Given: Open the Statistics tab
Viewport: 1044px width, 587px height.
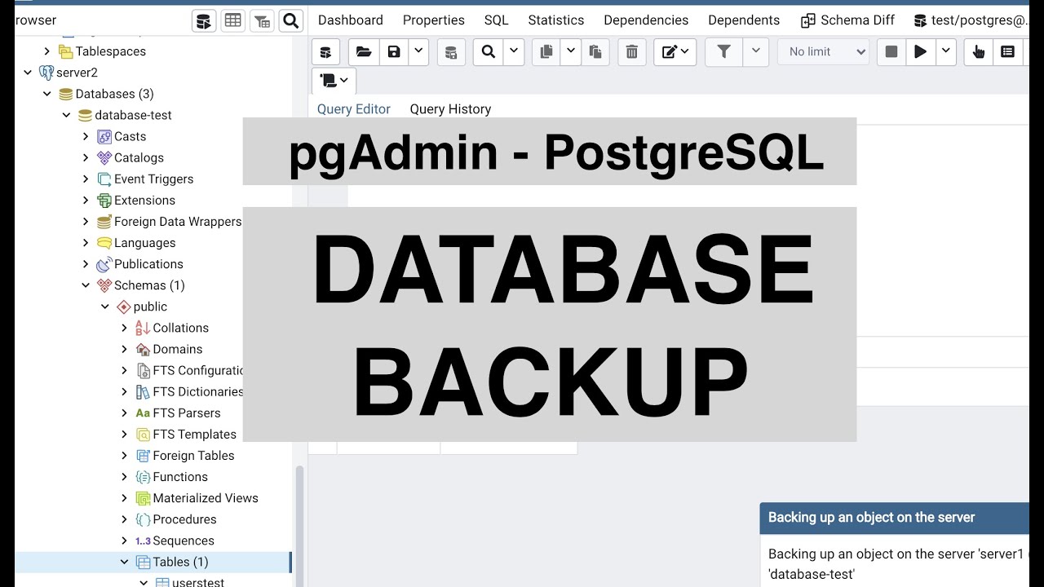Looking at the screenshot, I should (x=556, y=20).
